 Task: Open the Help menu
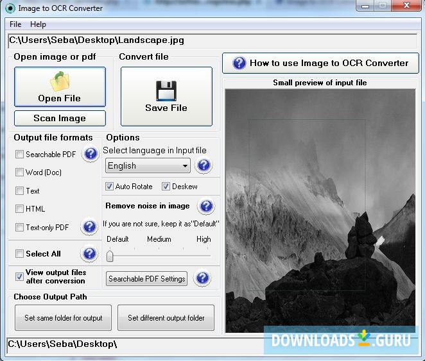tap(38, 24)
